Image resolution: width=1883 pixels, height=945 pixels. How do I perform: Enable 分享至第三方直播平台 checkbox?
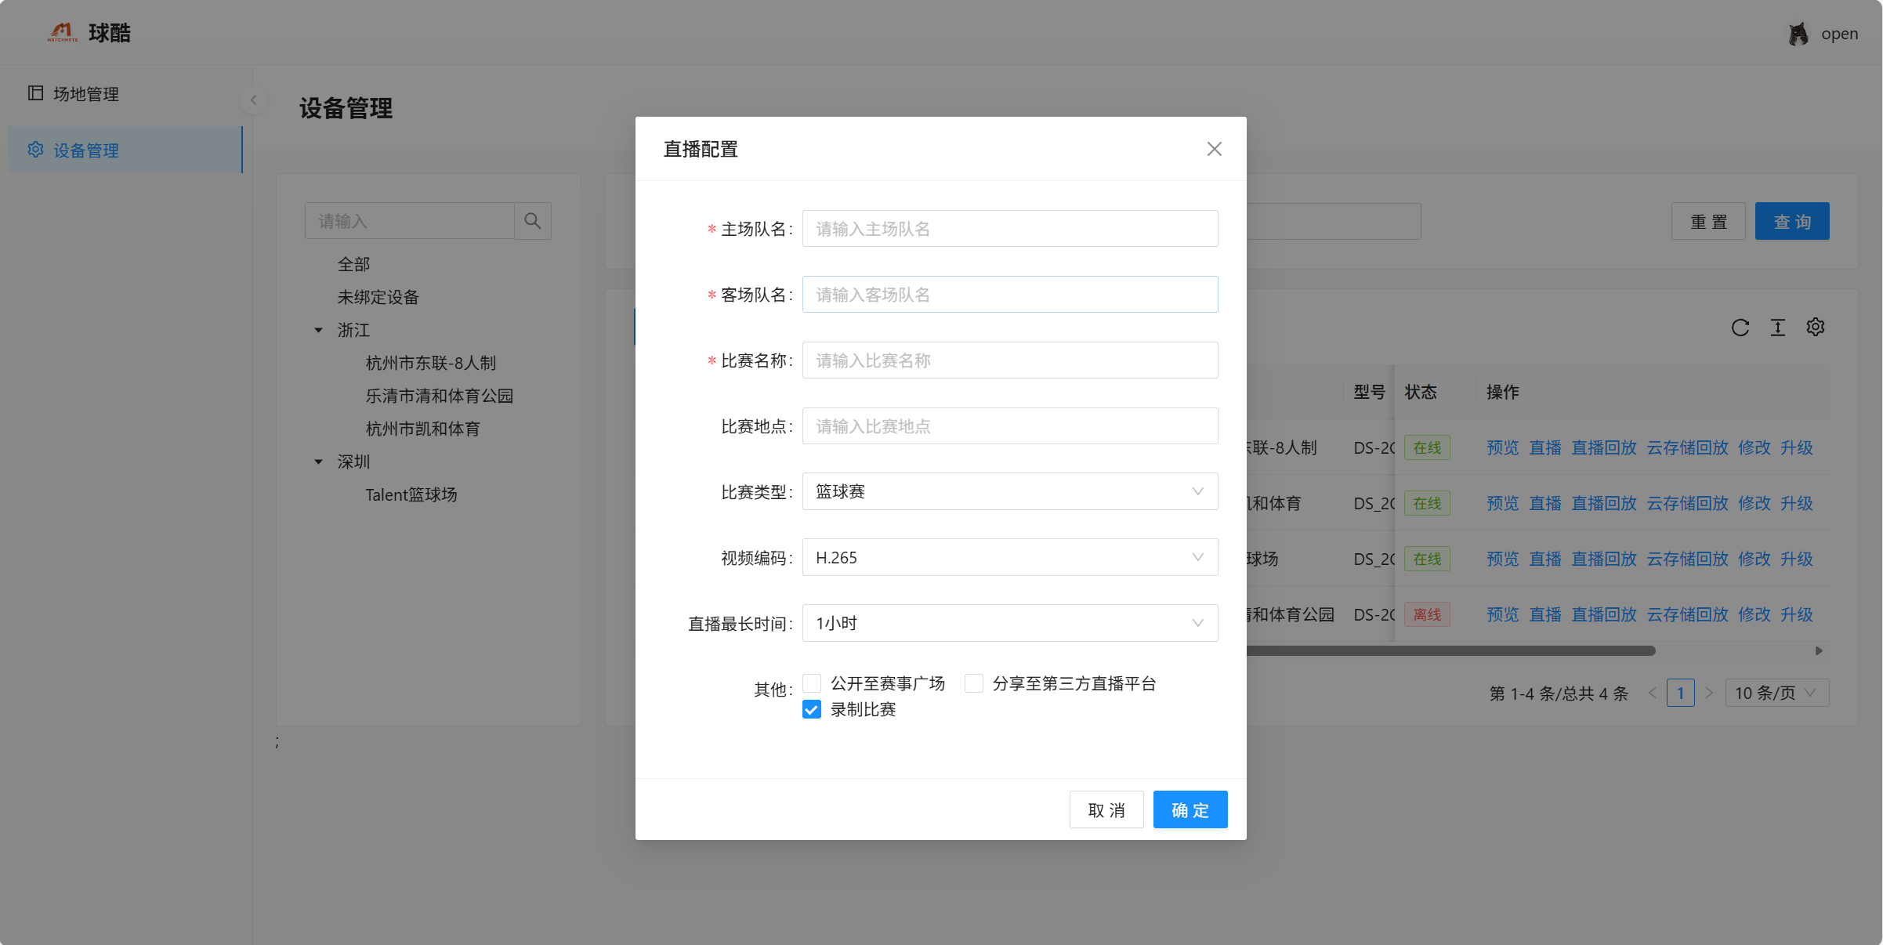click(973, 682)
